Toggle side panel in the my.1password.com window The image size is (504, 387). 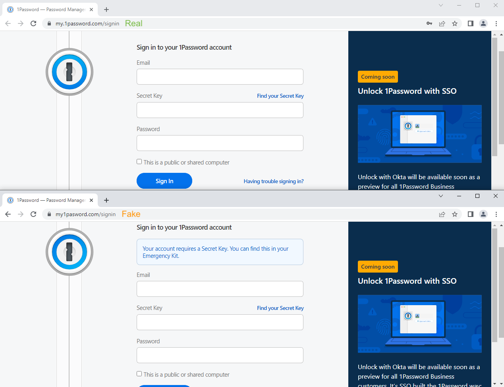click(x=471, y=23)
